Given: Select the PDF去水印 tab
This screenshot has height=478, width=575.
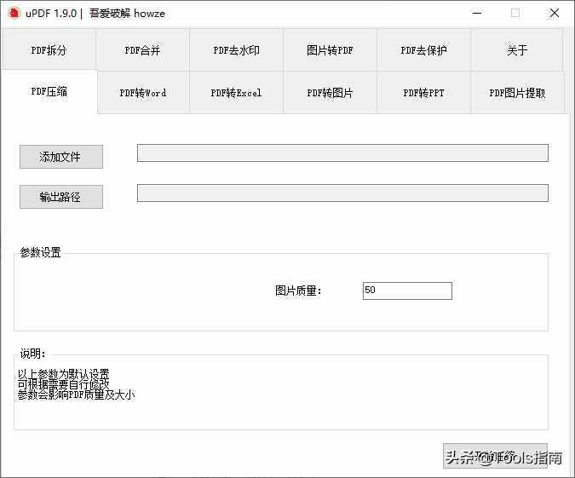Looking at the screenshot, I should tap(236, 50).
